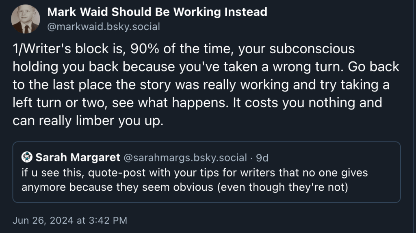Click Sarah Margaret's small avatar icon

[27, 157]
